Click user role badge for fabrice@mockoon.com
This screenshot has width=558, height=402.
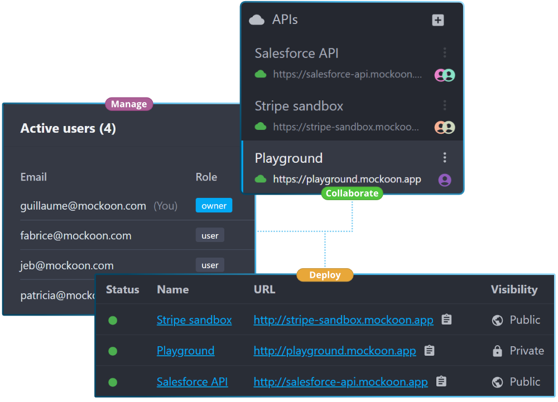210,235
